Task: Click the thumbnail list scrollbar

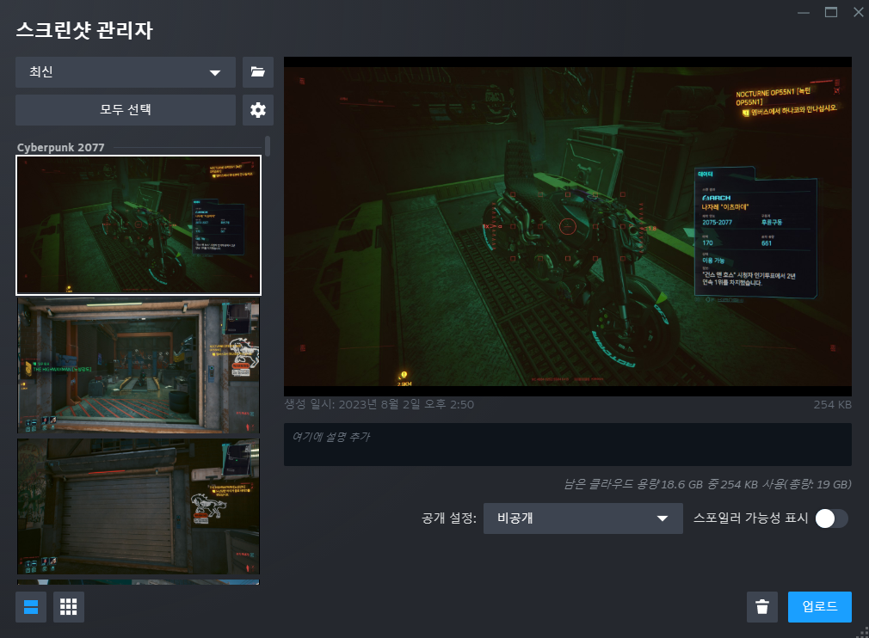Action: pos(268,146)
